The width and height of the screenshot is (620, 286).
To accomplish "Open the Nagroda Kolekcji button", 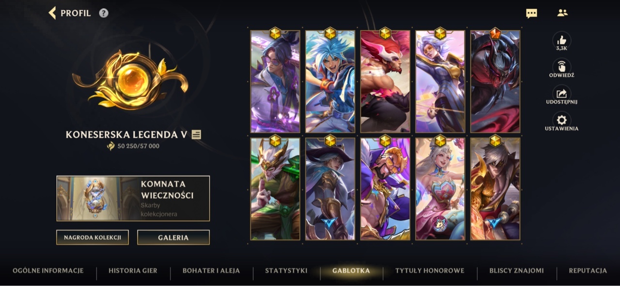I will point(93,237).
